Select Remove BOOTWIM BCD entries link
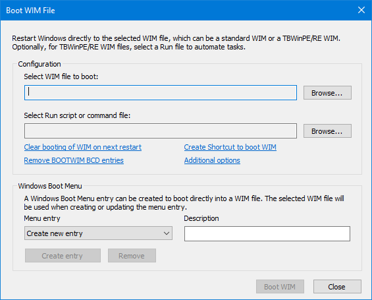 pos(74,160)
